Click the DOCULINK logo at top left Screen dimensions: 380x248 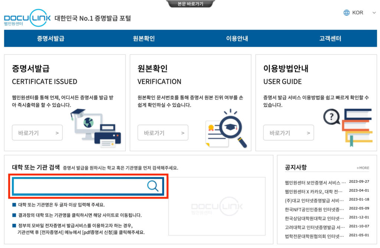27,18
